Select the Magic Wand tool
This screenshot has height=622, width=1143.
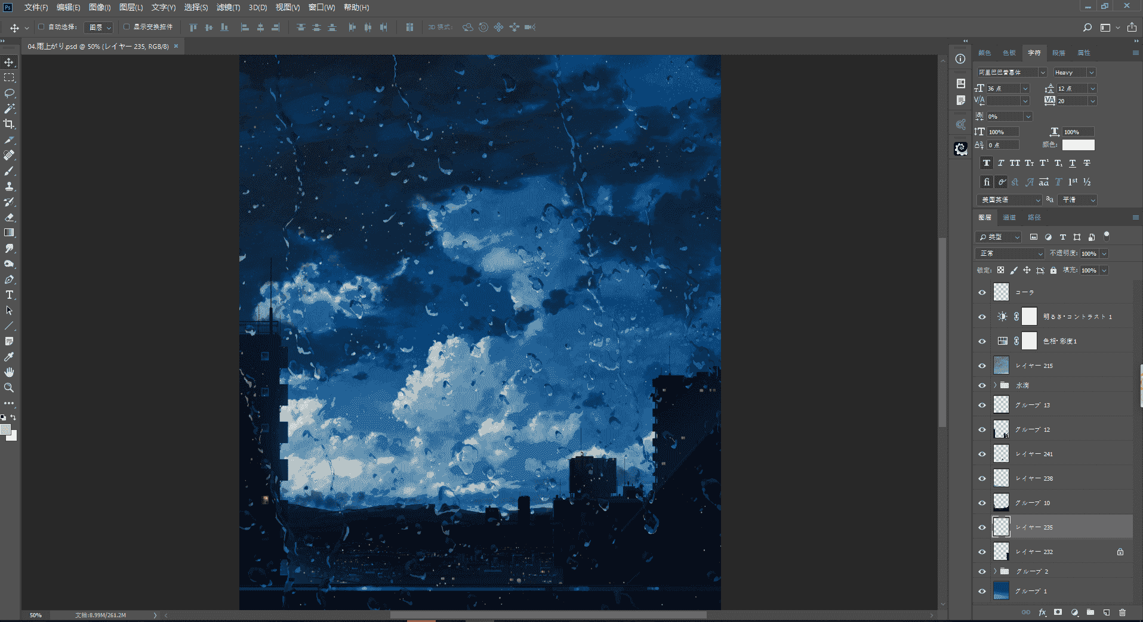9,109
